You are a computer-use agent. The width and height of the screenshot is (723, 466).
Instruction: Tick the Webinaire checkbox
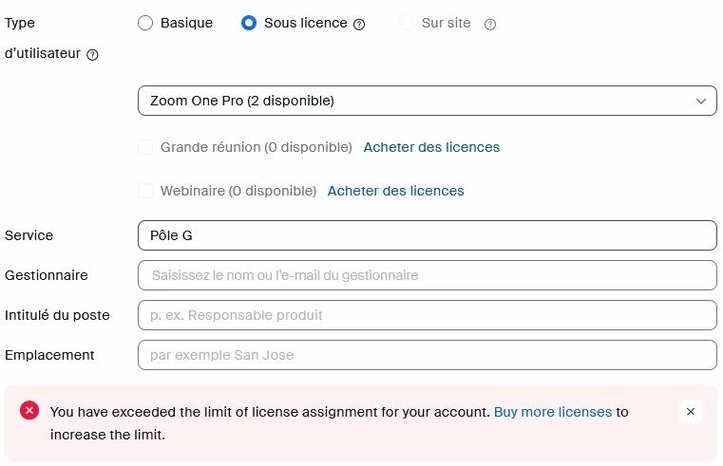coord(145,191)
